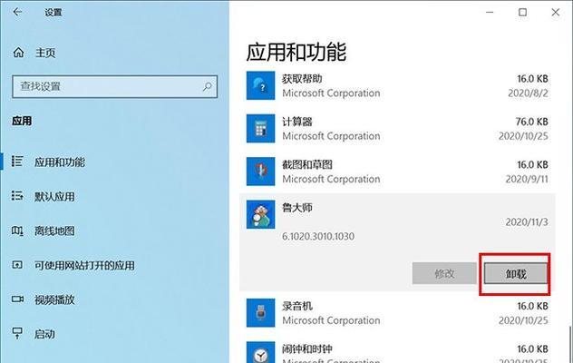Image resolution: width=573 pixels, height=363 pixels.
Task: Click the vertical scrollbar thumb at the right edge
Action: [x=571, y=343]
